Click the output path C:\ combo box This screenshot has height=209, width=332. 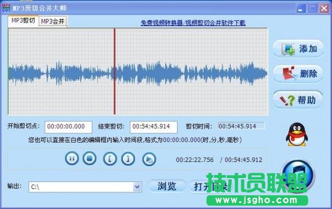pos(85,187)
